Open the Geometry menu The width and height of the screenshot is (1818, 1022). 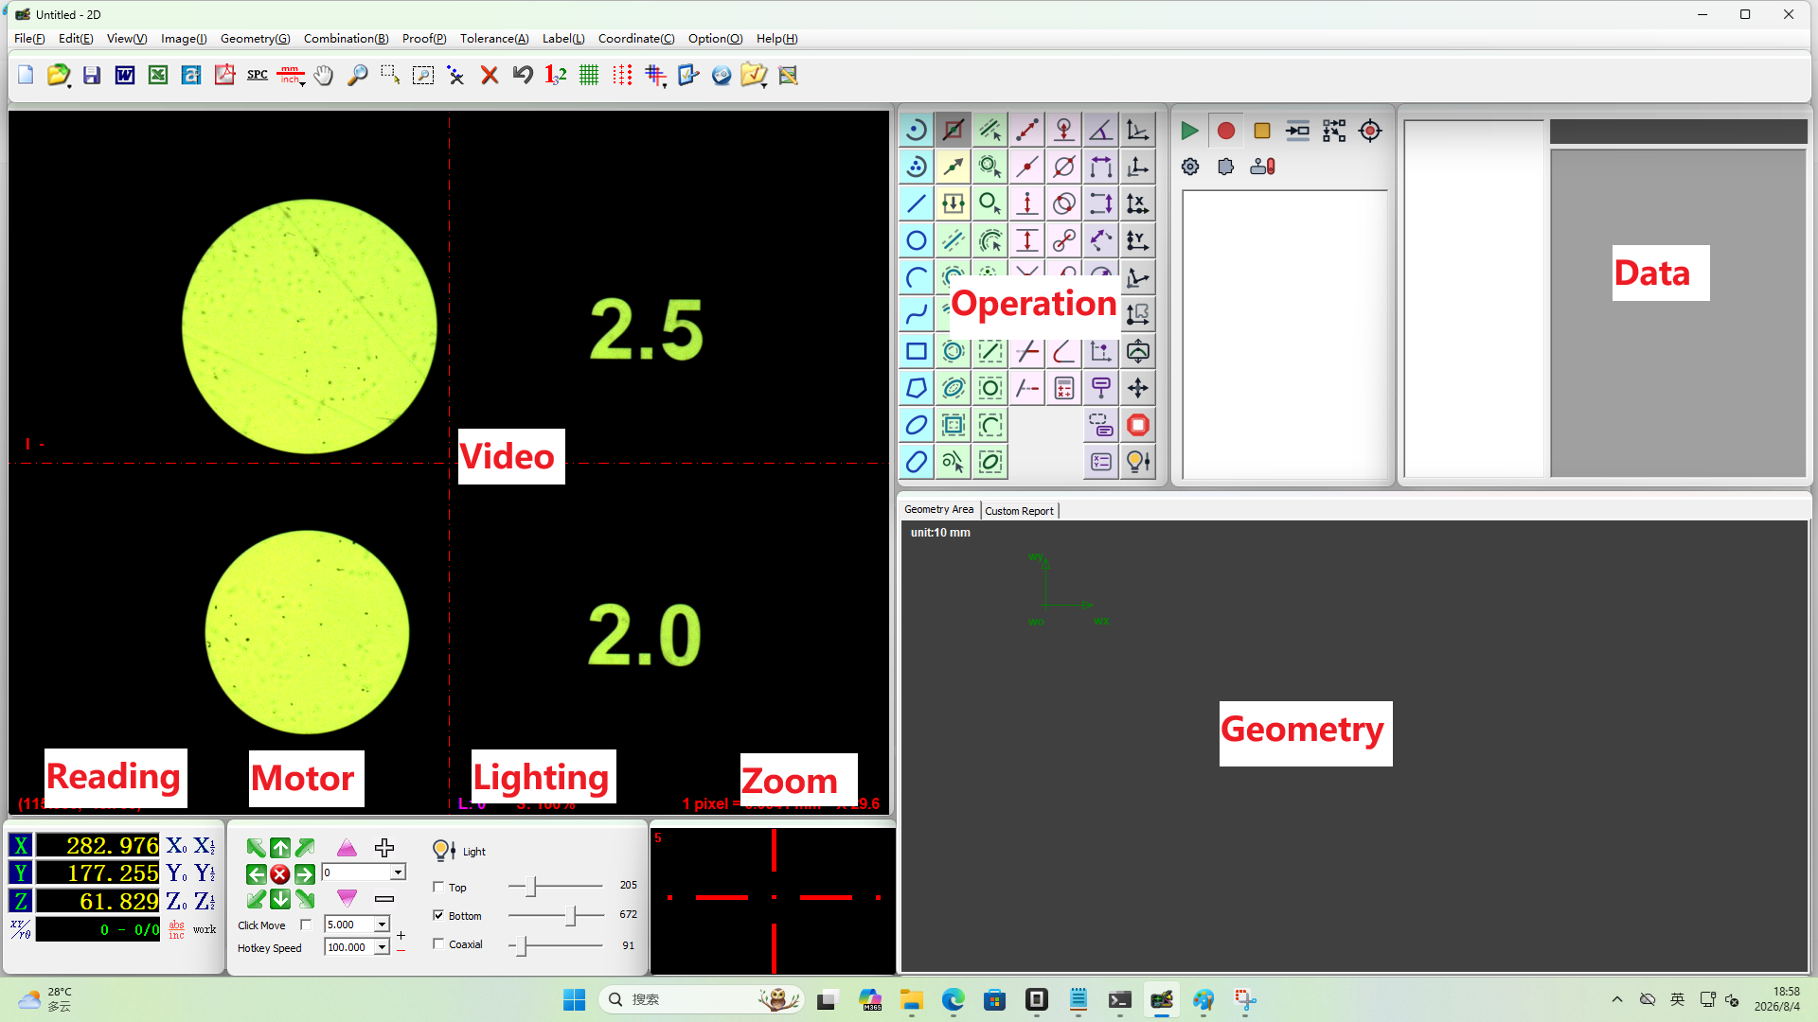coord(255,39)
